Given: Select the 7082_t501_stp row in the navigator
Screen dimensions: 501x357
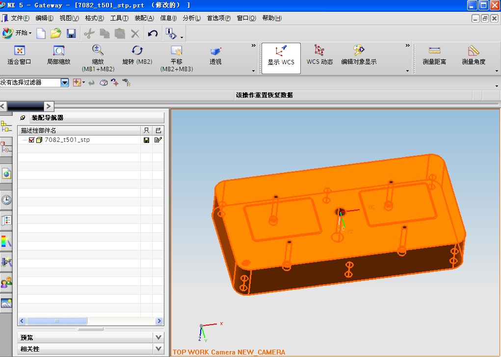Looking at the screenshot, I should pyautogui.click(x=91, y=140).
